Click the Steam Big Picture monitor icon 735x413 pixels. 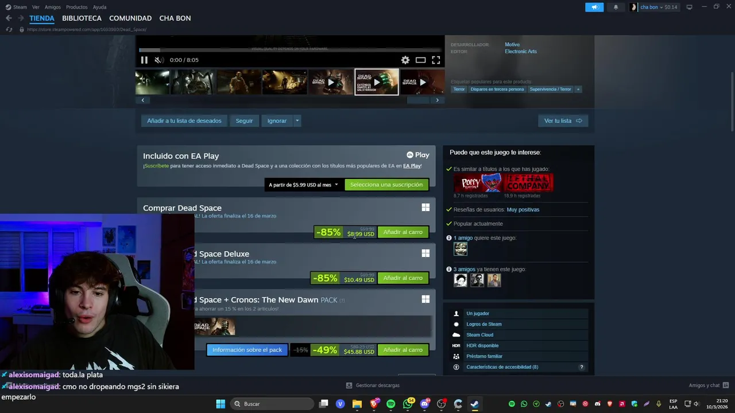click(689, 7)
